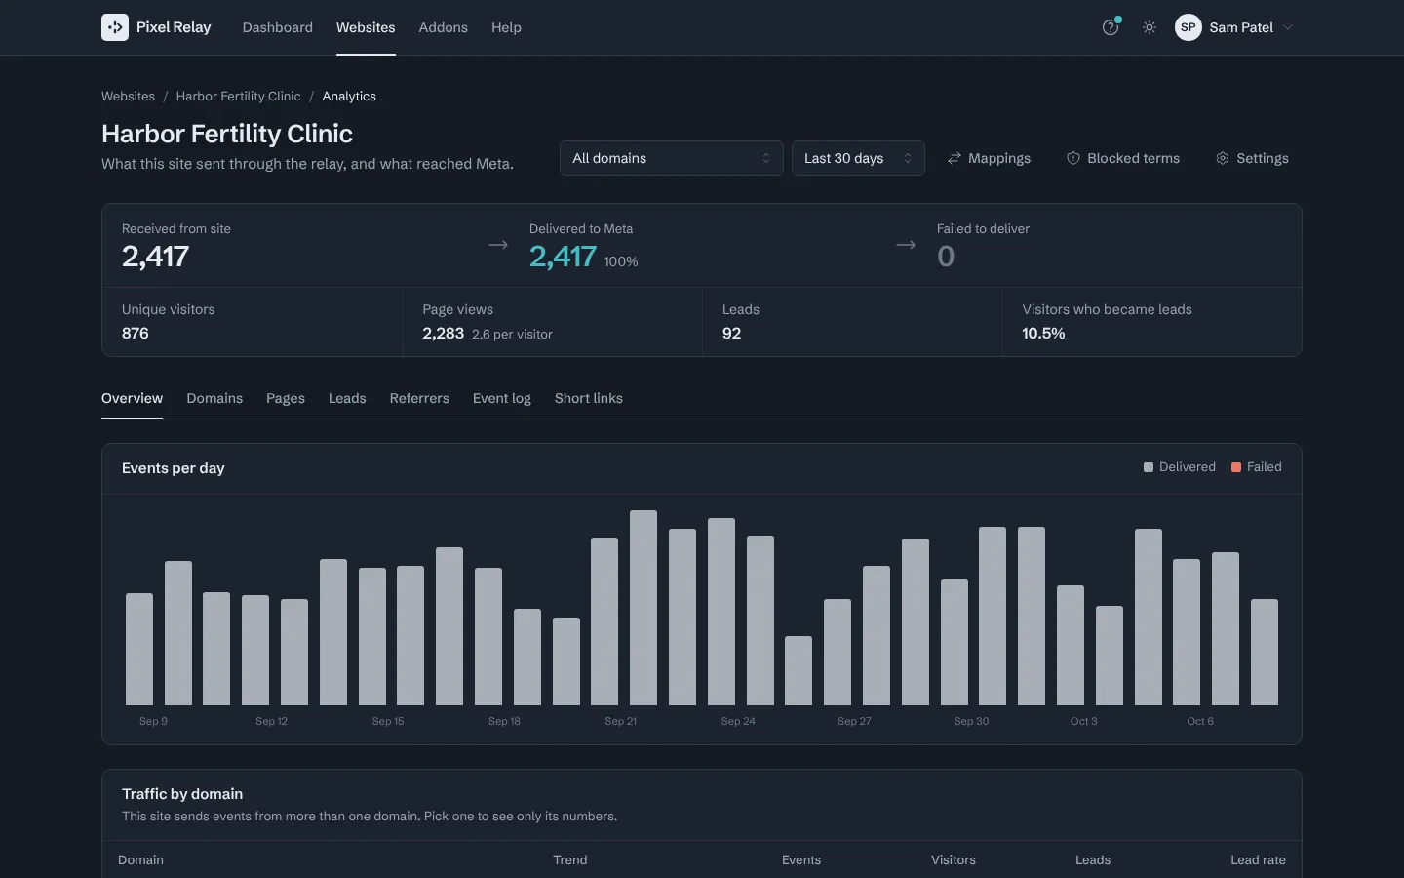1404x878 pixels.
Task: Click the Blocked terms shield icon
Action: tap(1073, 158)
